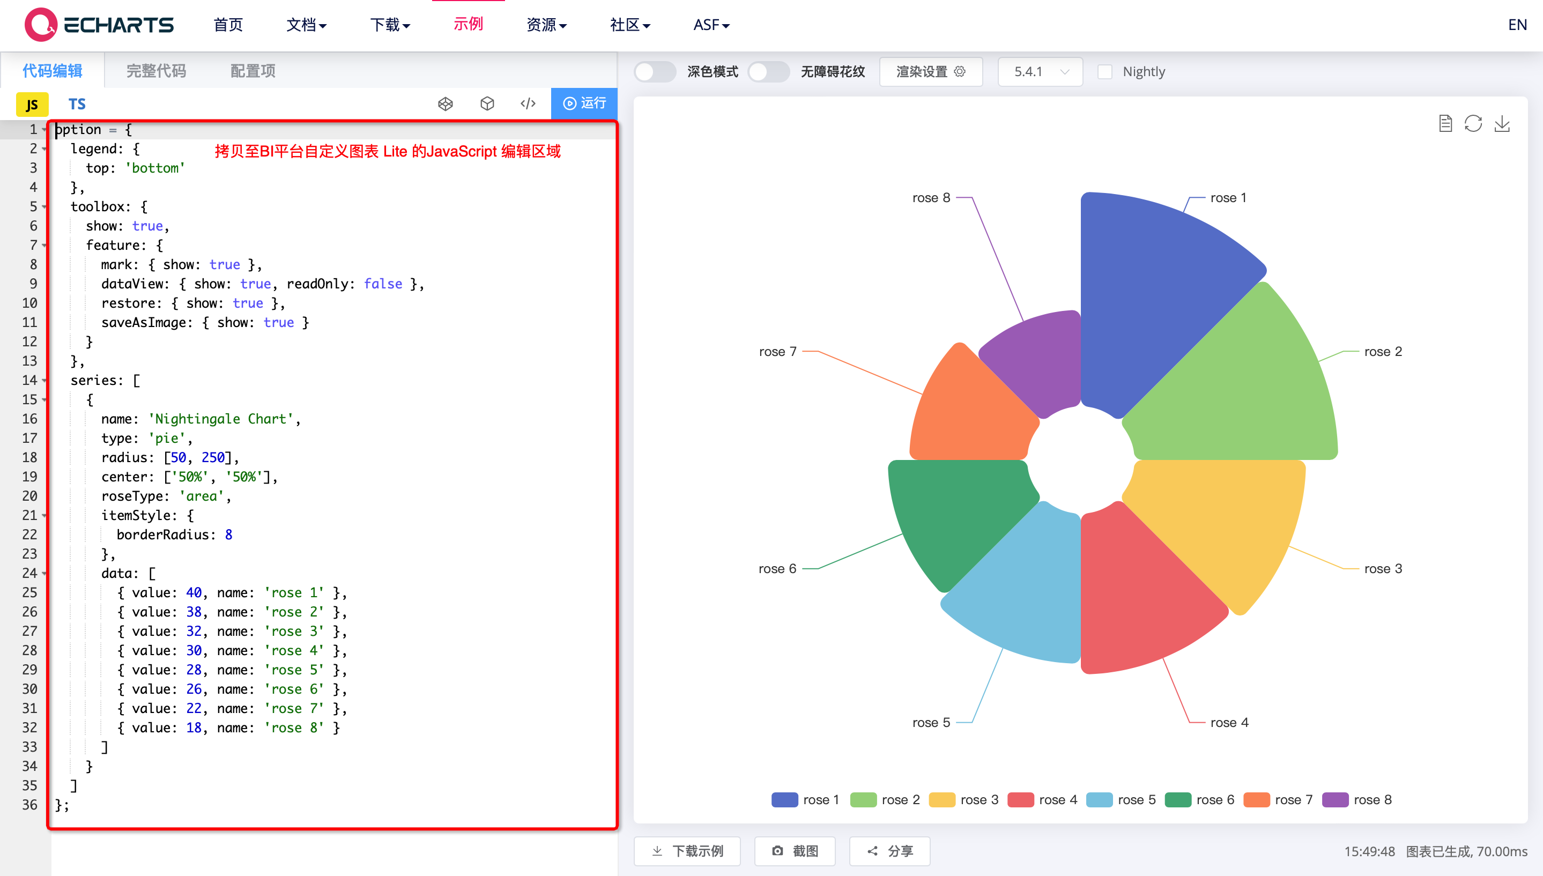Click the render settings gear icon

(x=960, y=72)
